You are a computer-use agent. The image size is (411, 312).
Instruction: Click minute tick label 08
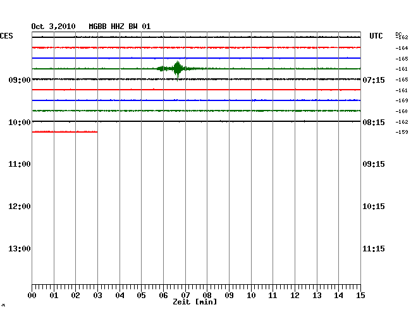207,296
